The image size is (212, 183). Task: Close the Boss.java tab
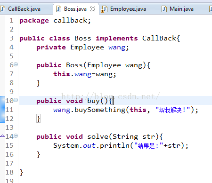click(x=93, y=9)
